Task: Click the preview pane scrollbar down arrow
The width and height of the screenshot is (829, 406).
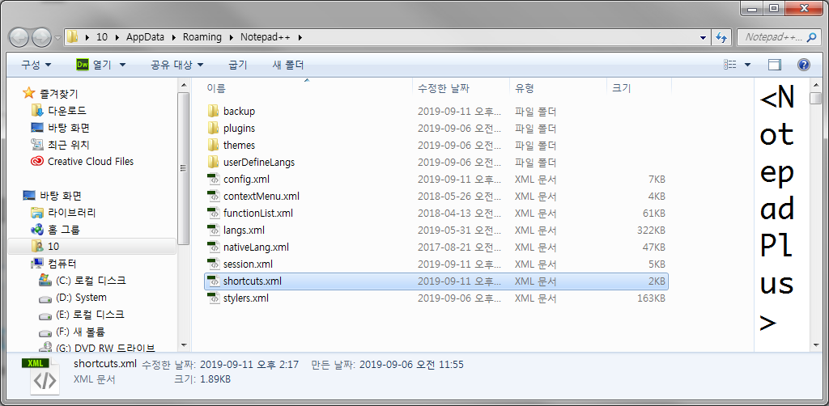Action: 815,345
